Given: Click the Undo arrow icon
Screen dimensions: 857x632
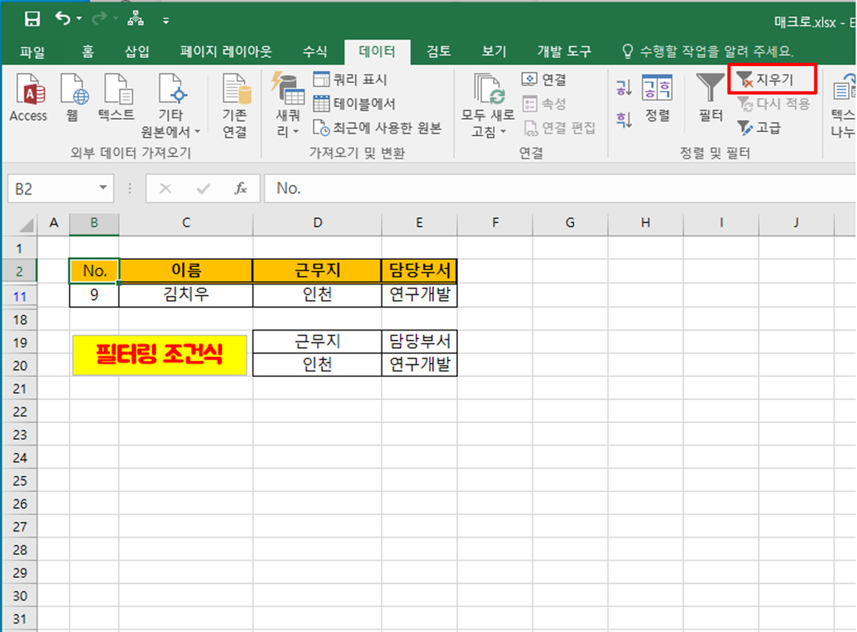Looking at the screenshot, I should pyautogui.click(x=62, y=19).
